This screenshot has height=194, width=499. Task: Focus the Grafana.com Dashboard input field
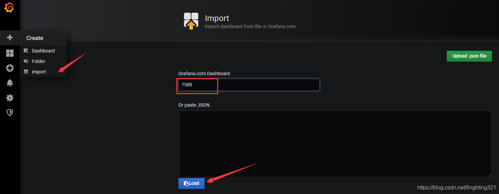pos(249,85)
